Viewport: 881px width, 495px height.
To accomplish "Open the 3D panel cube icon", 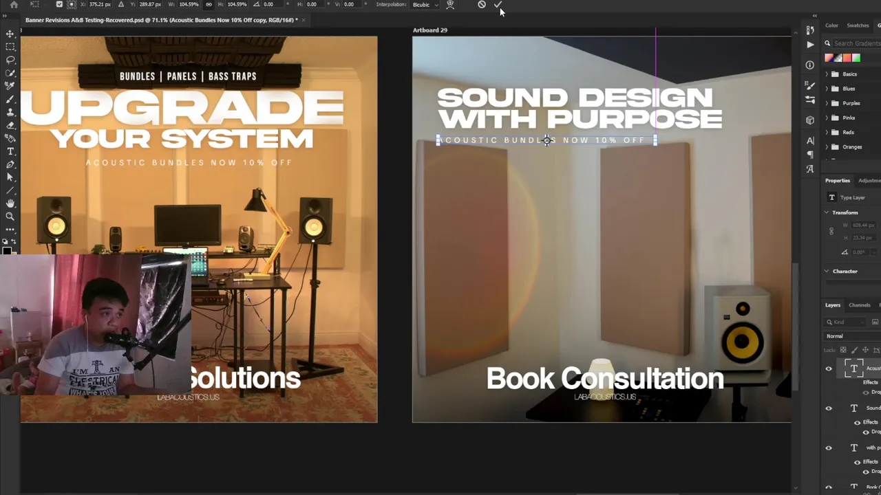I will click(x=810, y=120).
